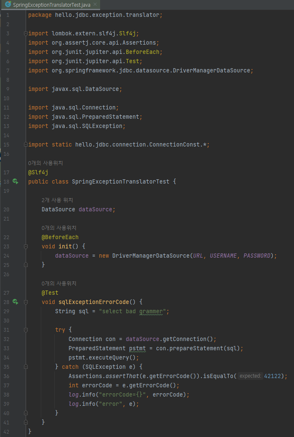
Task: Run sqlExceptionErrorCode test via gutter icon
Action: [x=15, y=302]
